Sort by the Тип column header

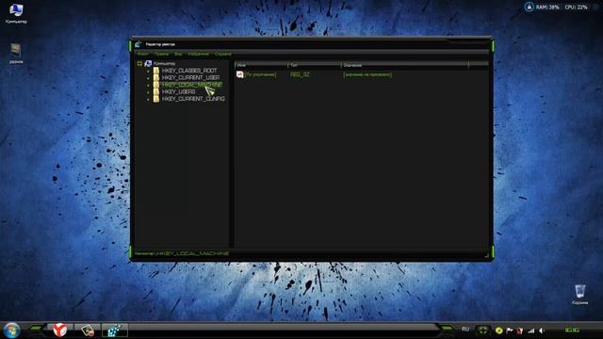click(315, 65)
